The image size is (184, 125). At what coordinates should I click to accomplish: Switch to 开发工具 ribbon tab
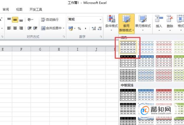36,9
